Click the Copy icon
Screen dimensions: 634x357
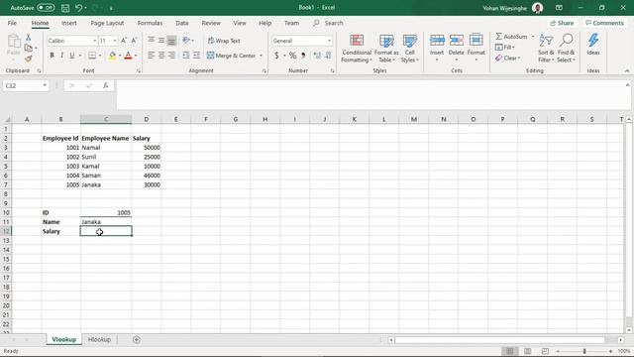point(29,49)
